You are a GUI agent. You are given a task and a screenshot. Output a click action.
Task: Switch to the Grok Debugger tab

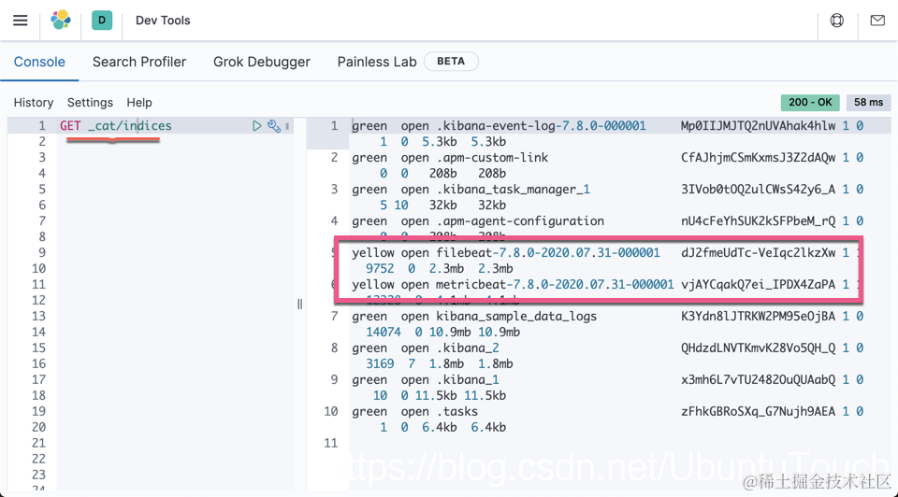pos(262,62)
